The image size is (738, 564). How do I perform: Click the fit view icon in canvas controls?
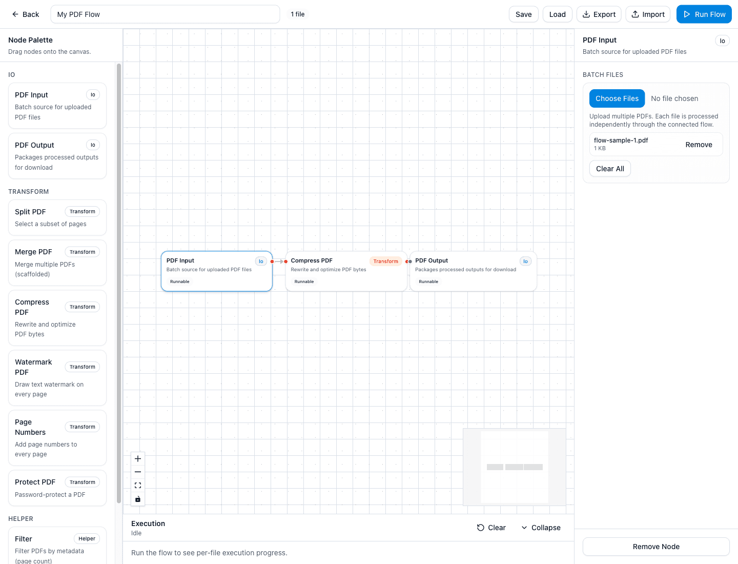coord(138,486)
